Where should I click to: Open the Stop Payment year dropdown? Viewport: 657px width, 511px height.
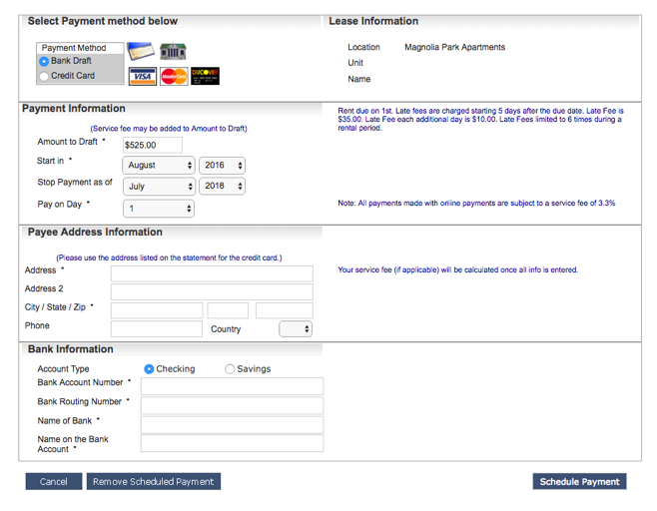(x=222, y=186)
